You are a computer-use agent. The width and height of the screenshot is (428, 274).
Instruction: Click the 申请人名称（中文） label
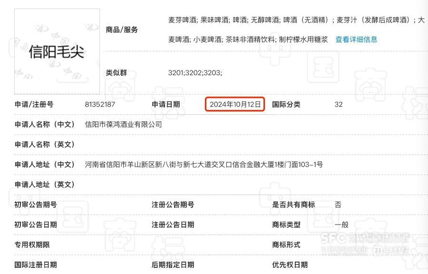45,125
